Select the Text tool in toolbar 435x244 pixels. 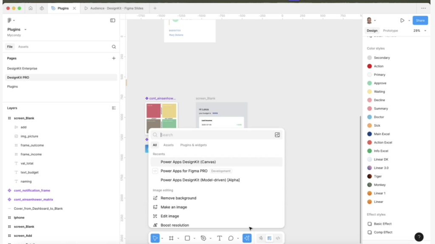pyautogui.click(x=220, y=238)
